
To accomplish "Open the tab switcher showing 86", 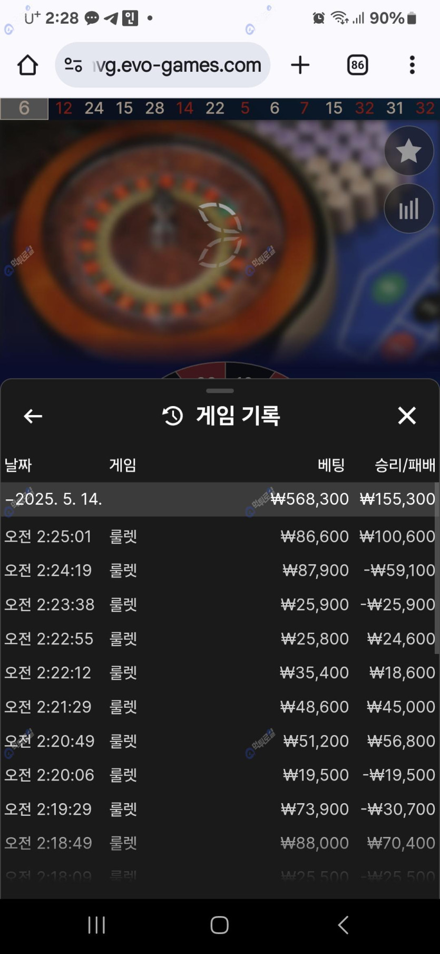I will point(357,65).
